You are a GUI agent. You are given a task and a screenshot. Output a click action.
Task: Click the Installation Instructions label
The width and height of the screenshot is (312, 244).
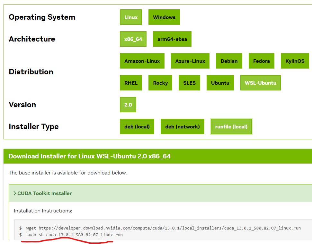coord(43,211)
